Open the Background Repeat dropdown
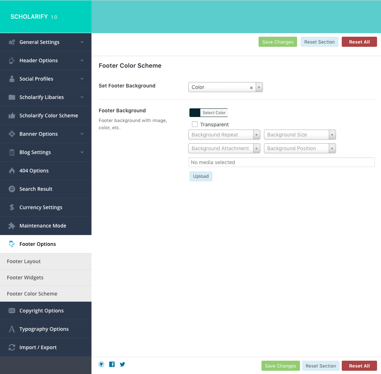Viewport: 381px width, 374px height. click(224, 135)
